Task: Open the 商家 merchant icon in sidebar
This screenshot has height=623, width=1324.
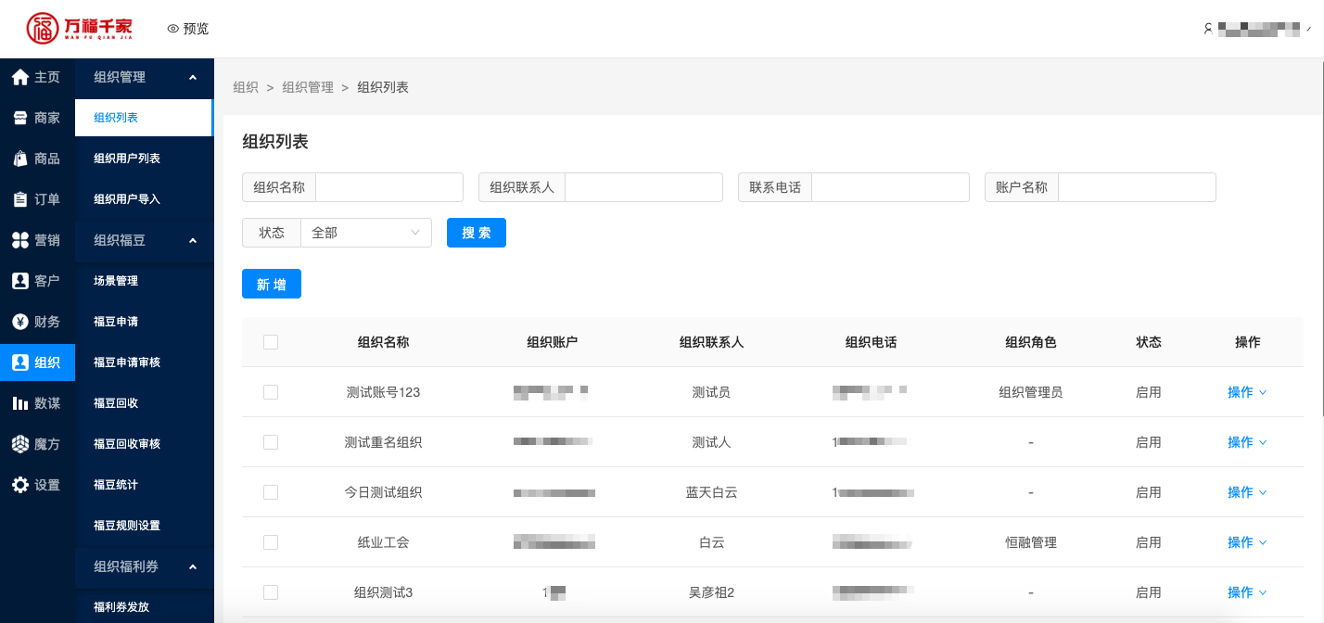Action: click(20, 118)
